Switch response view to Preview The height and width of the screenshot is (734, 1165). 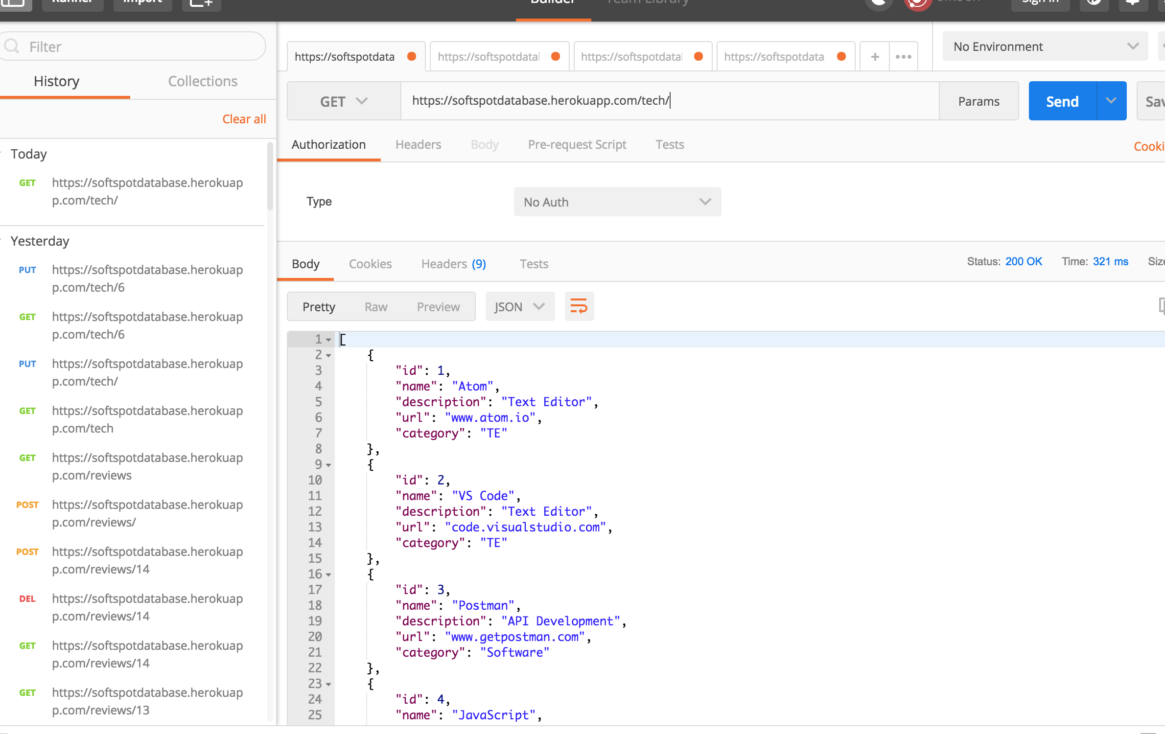coord(439,307)
